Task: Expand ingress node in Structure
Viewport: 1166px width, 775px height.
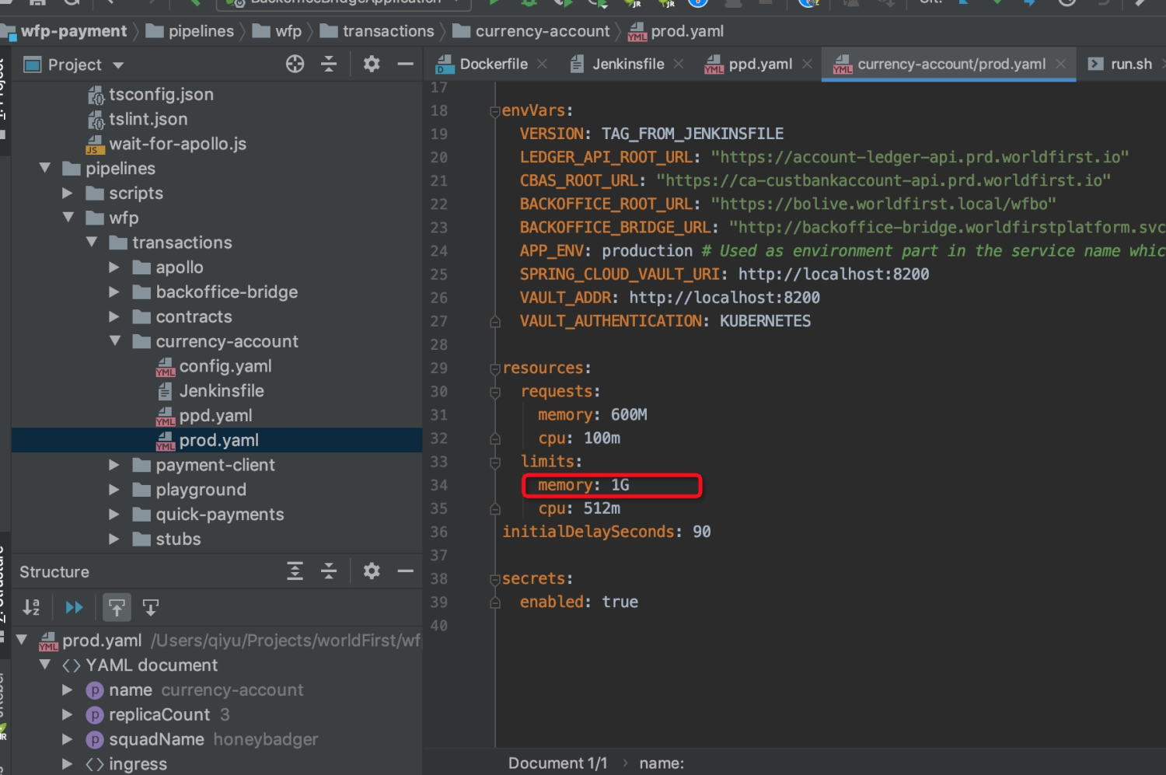Action: pos(68,764)
